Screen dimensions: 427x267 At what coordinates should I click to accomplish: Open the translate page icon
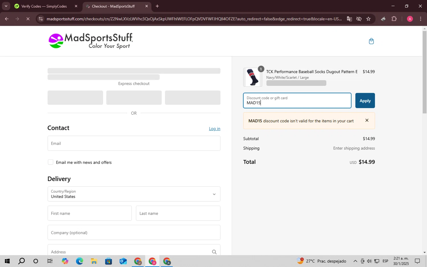[x=349, y=19]
